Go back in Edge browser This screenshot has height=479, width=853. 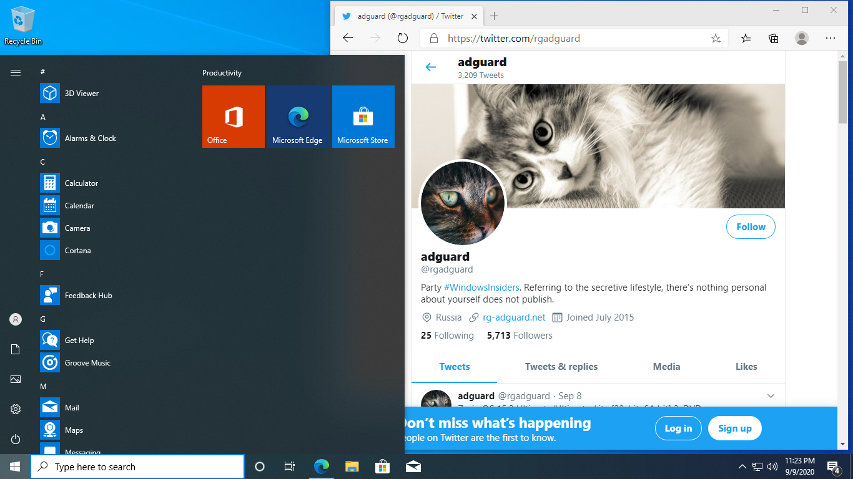[348, 38]
